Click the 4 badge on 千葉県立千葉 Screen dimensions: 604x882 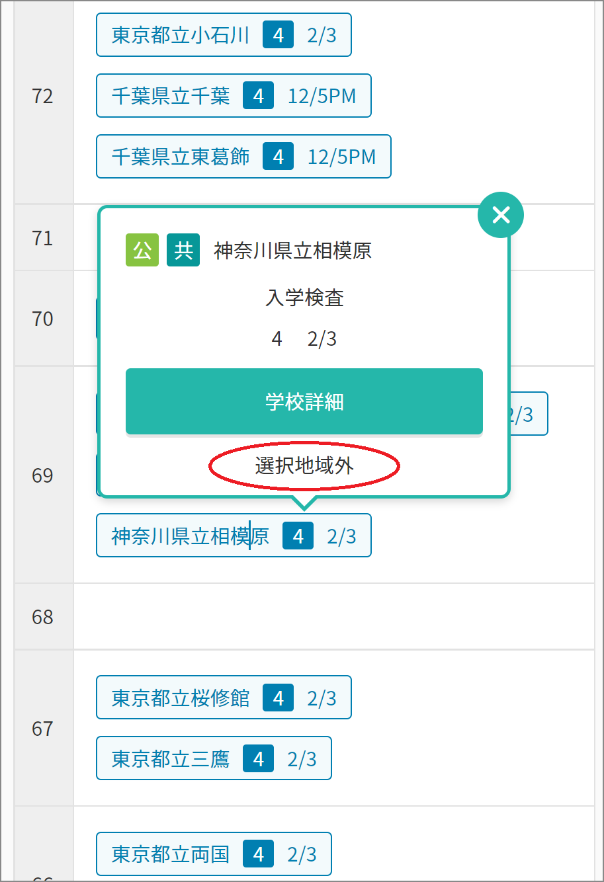click(x=258, y=96)
